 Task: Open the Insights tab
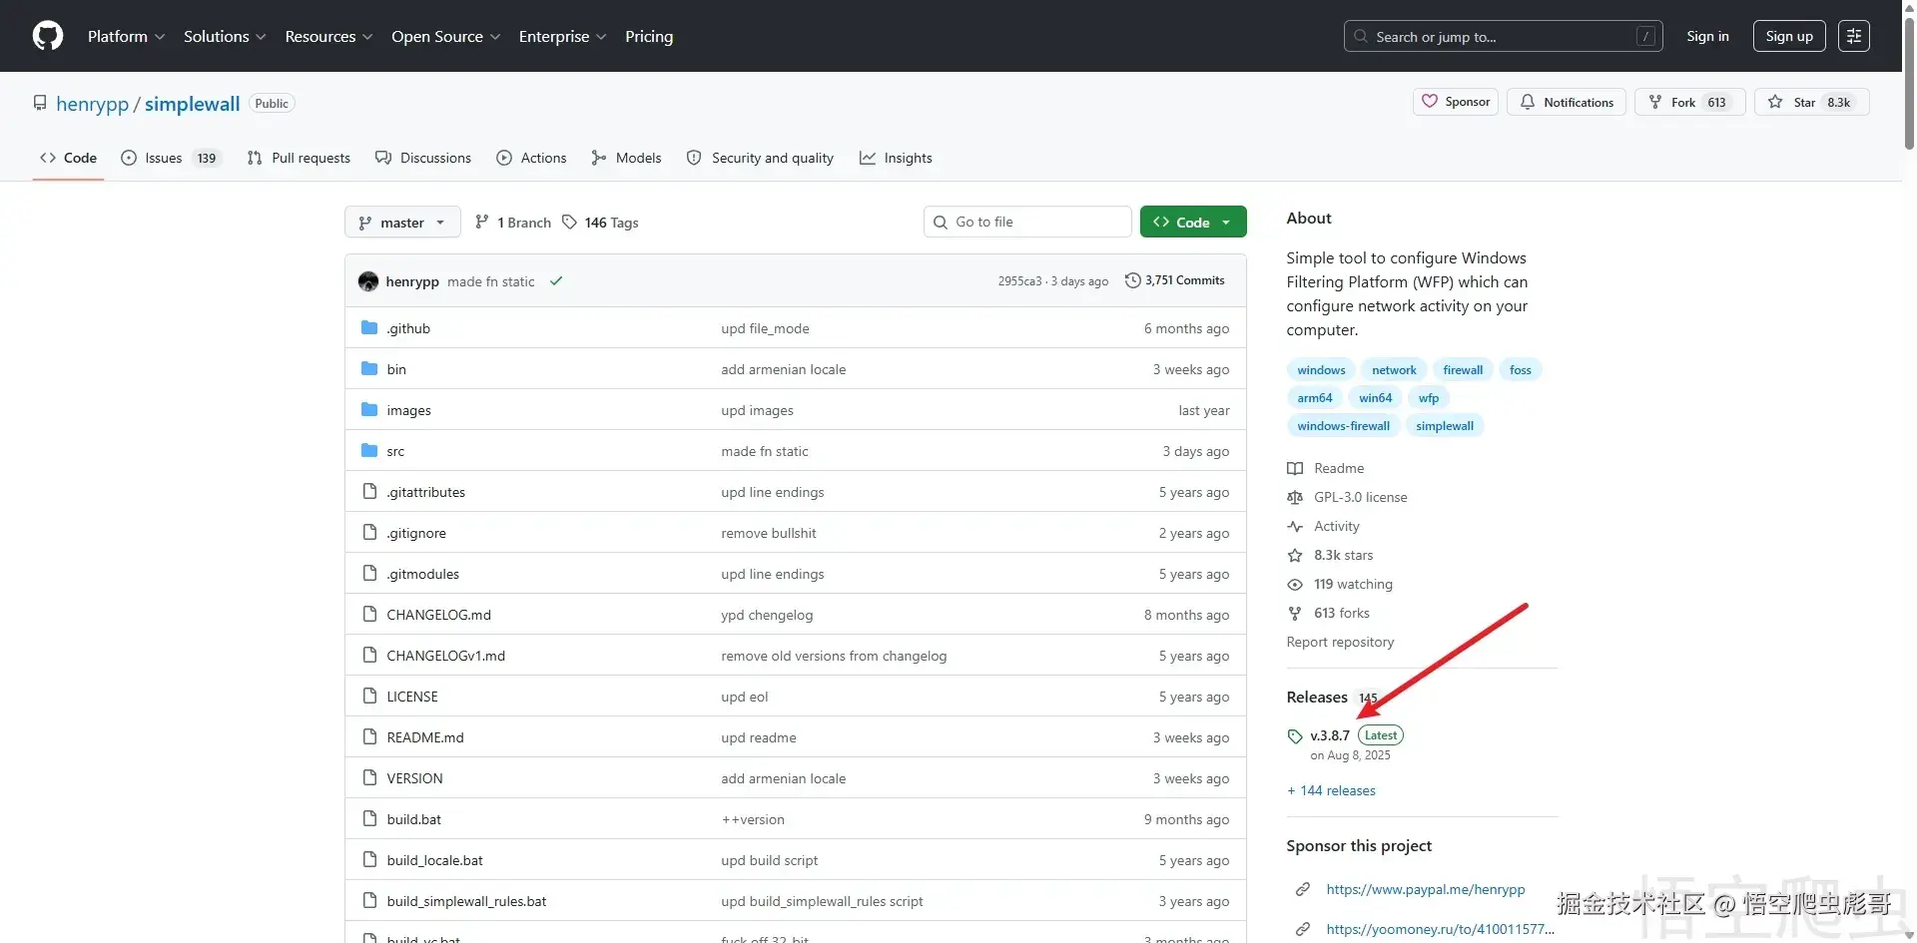click(896, 158)
